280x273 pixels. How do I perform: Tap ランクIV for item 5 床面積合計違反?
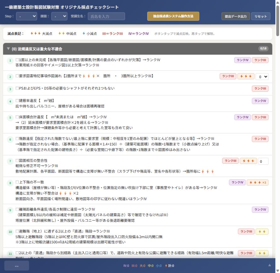coord(242,117)
